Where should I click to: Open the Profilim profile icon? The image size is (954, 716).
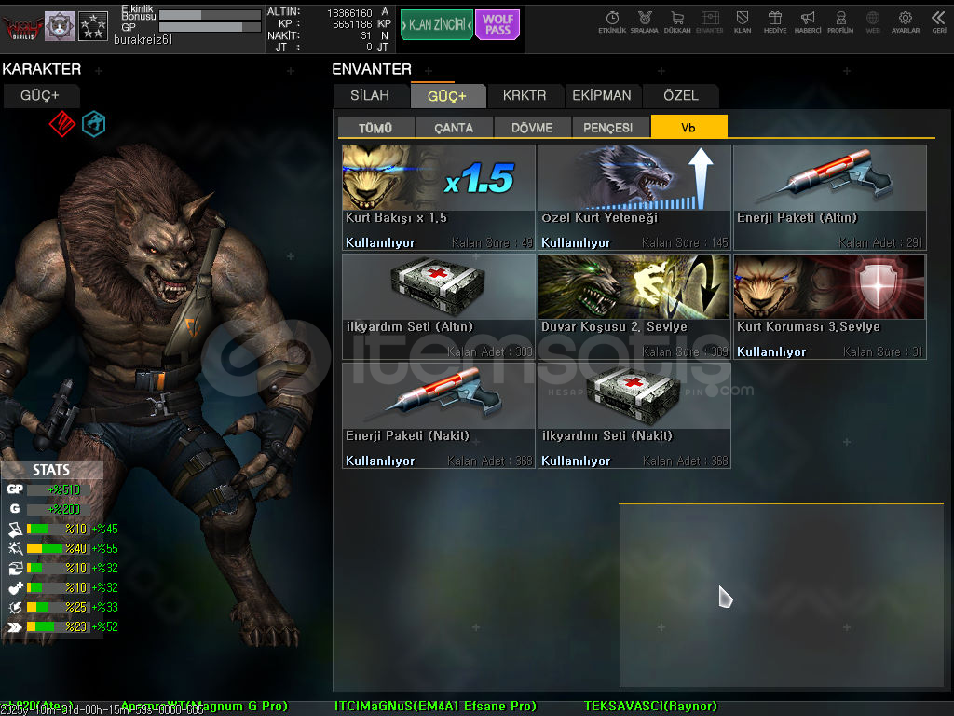coord(840,22)
